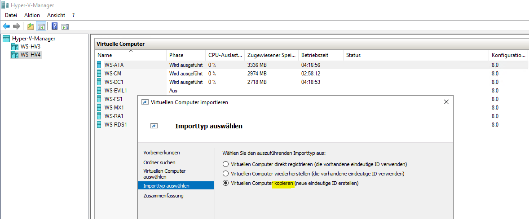Click the server icon next to WS-HV4
This screenshot has height=219, width=529.
(x=15, y=55)
